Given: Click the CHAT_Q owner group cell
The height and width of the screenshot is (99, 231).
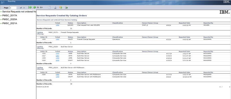Looking at the screenshot, I should tap(145, 25).
